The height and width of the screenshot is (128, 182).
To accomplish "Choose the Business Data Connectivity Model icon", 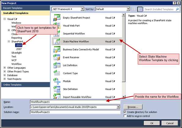I will click(x=57, y=49).
